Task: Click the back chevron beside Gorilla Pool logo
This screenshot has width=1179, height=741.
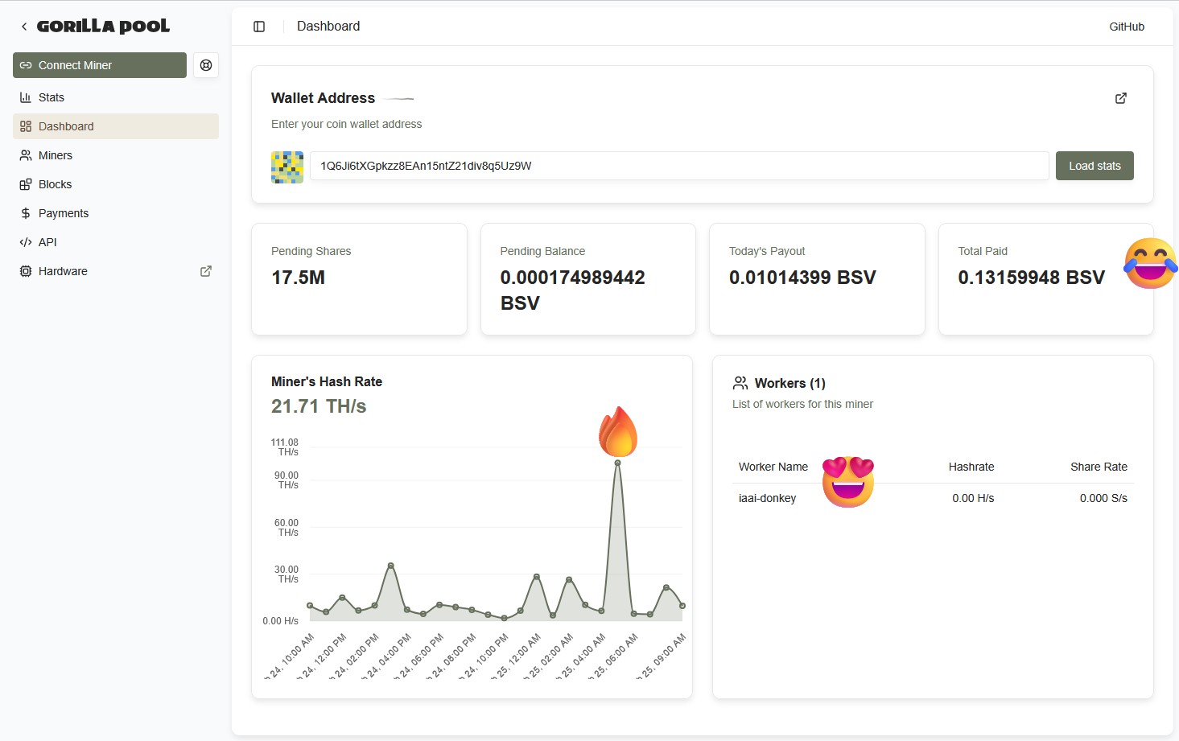Action: 24,27
